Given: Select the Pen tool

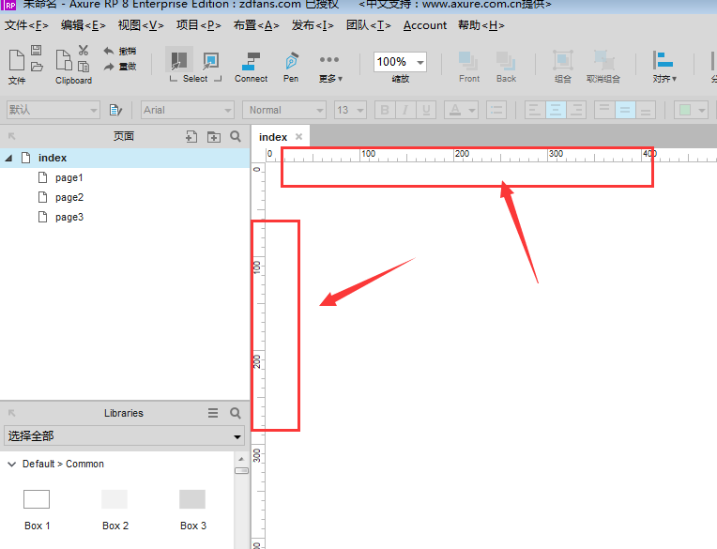Looking at the screenshot, I should tap(291, 63).
